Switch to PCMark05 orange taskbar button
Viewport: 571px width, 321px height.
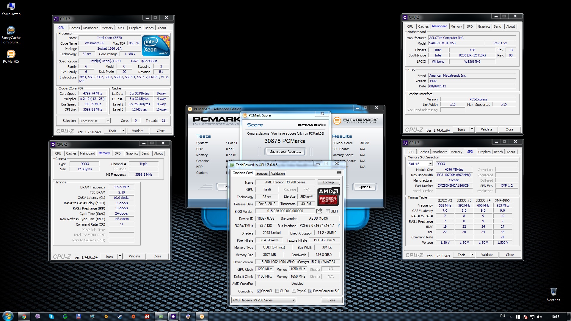(202, 317)
